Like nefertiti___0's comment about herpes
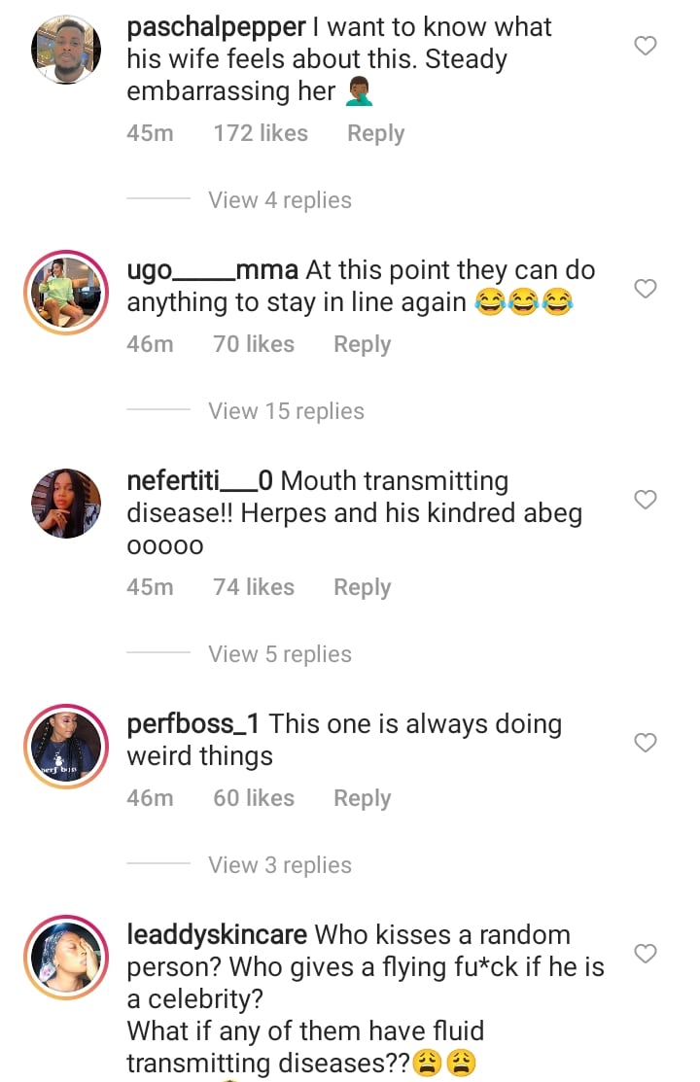The image size is (700, 1082). (x=645, y=500)
